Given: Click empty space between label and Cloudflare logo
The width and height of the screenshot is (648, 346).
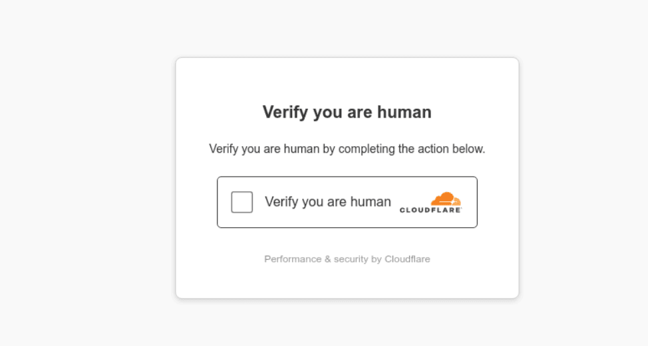Looking at the screenshot, I should tap(396, 216).
